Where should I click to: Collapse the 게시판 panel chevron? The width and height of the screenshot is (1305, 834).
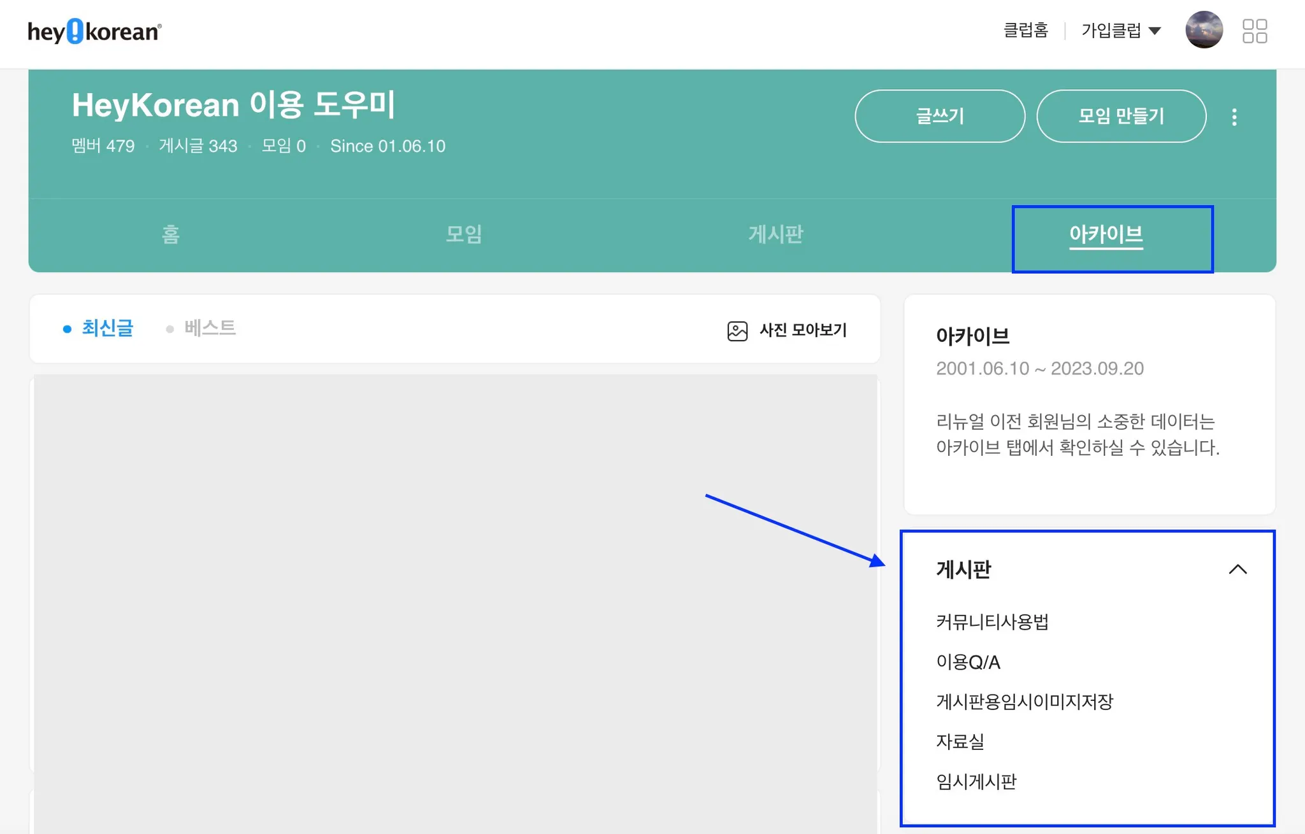pyautogui.click(x=1237, y=569)
